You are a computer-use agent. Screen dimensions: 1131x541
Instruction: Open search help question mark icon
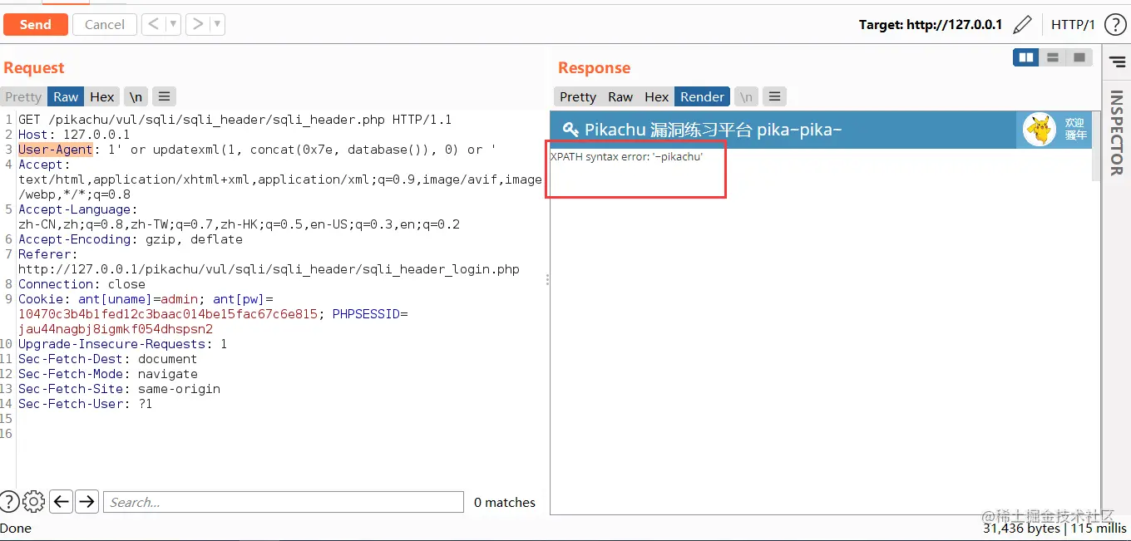pos(9,501)
